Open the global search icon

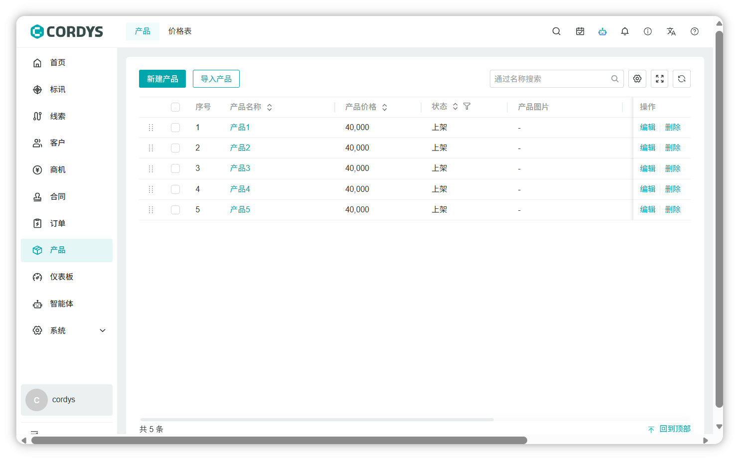tap(557, 31)
